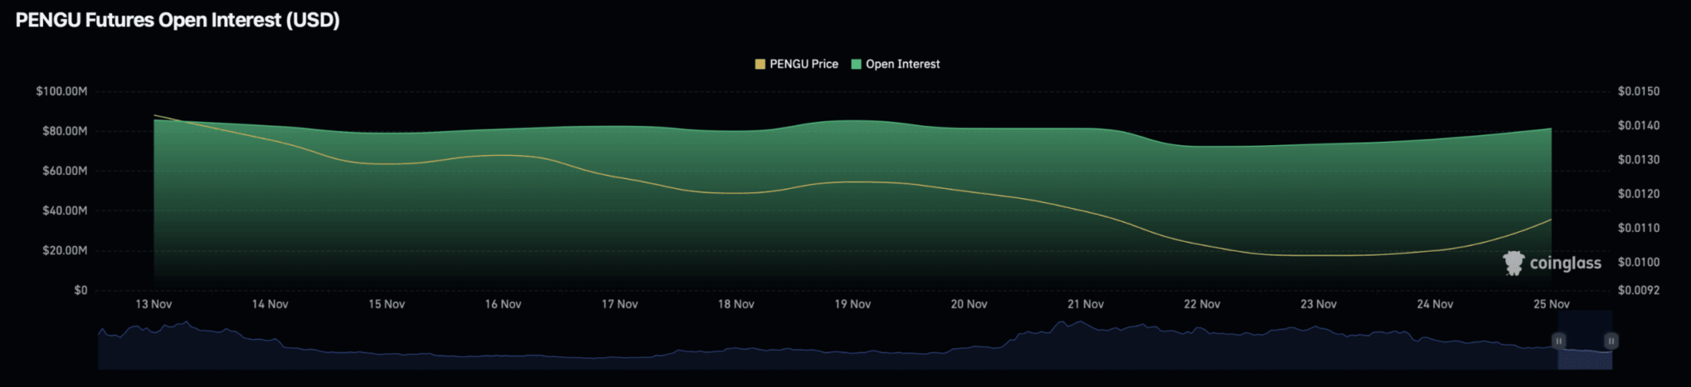Click the 15 Nov date label

[x=386, y=304]
